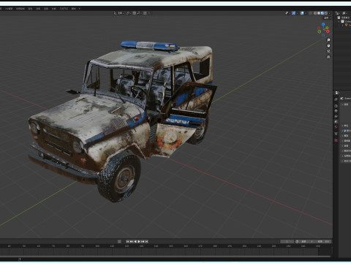Collapse the Collection row in outliner

339,21
